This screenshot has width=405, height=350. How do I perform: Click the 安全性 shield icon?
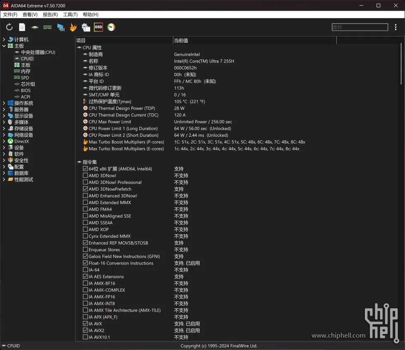click(x=10, y=160)
